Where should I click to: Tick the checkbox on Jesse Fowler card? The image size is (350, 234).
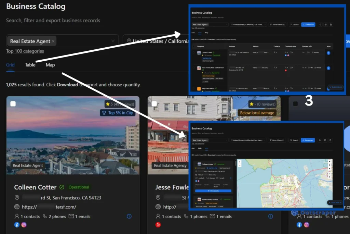154,104
